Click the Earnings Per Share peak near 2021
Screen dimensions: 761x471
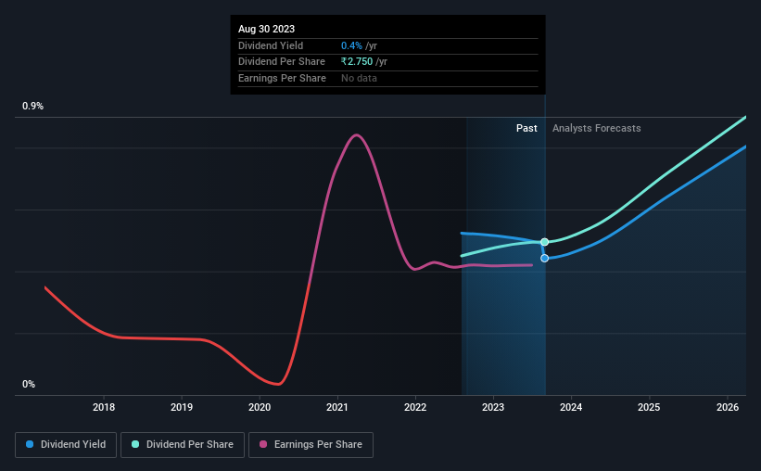click(357, 135)
